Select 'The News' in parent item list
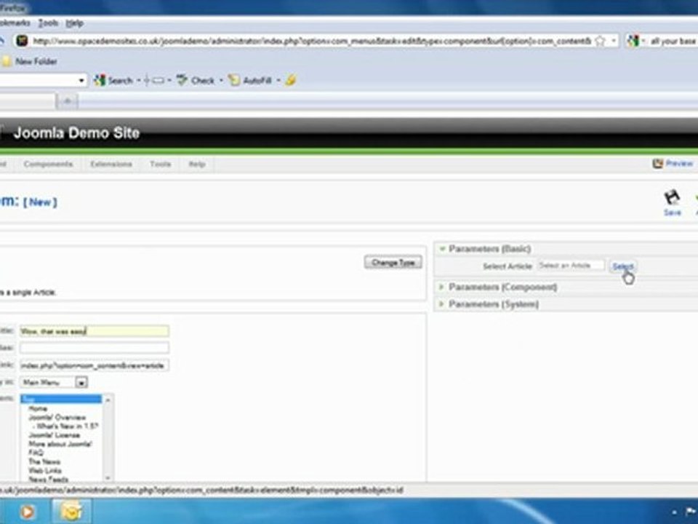Image resolution: width=698 pixels, height=524 pixels. coord(44,461)
